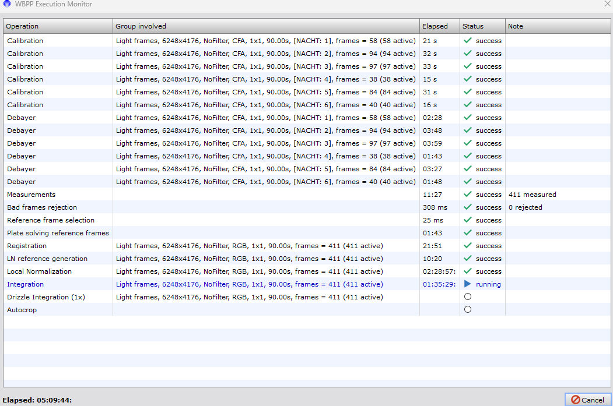
Task: Select the Drizzle Integration (1x) row
Action: pyautogui.click(x=307, y=297)
